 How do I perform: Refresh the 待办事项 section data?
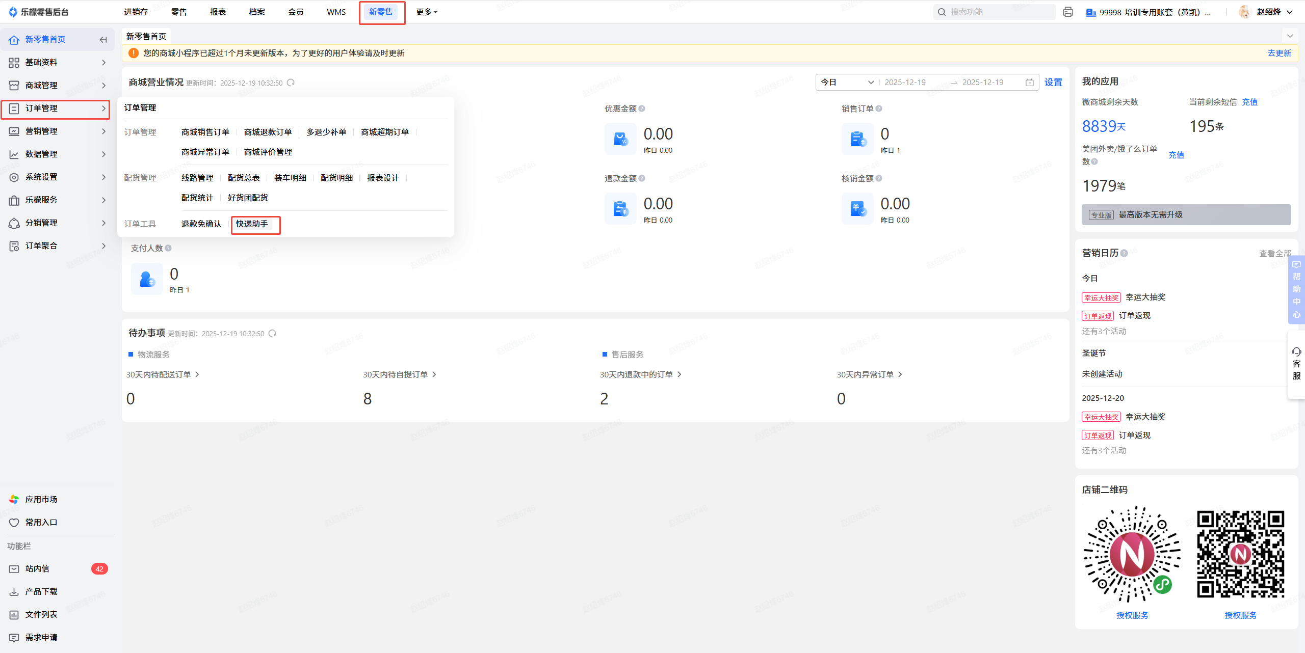pyautogui.click(x=272, y=333)
